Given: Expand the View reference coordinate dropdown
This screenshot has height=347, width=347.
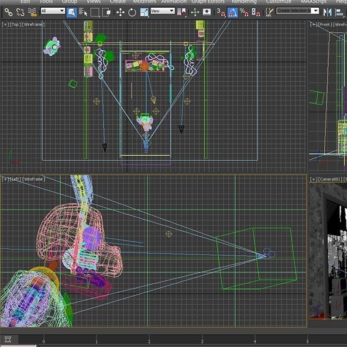Looking at the screenshot, I should (163, 11).
